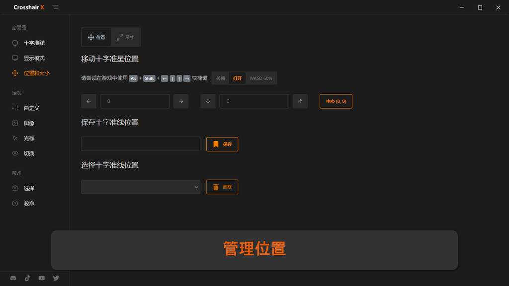Viewport: 509px width, 286px height.
Task: Open the TikTok social link icon
Action: [x=27, y=278]
